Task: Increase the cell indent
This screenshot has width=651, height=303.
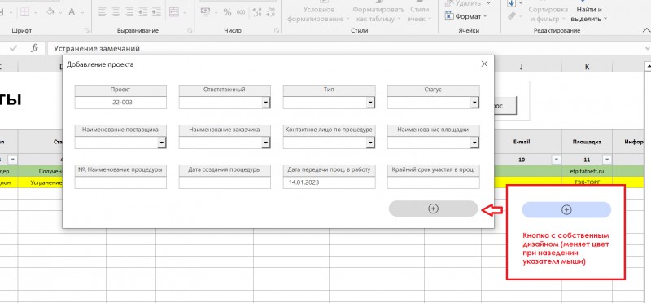Action: pyautogui.click(x=157, y=12)
